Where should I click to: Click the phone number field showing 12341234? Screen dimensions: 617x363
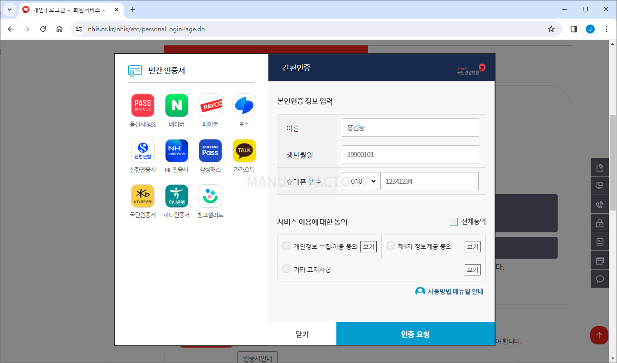[429, 181]
